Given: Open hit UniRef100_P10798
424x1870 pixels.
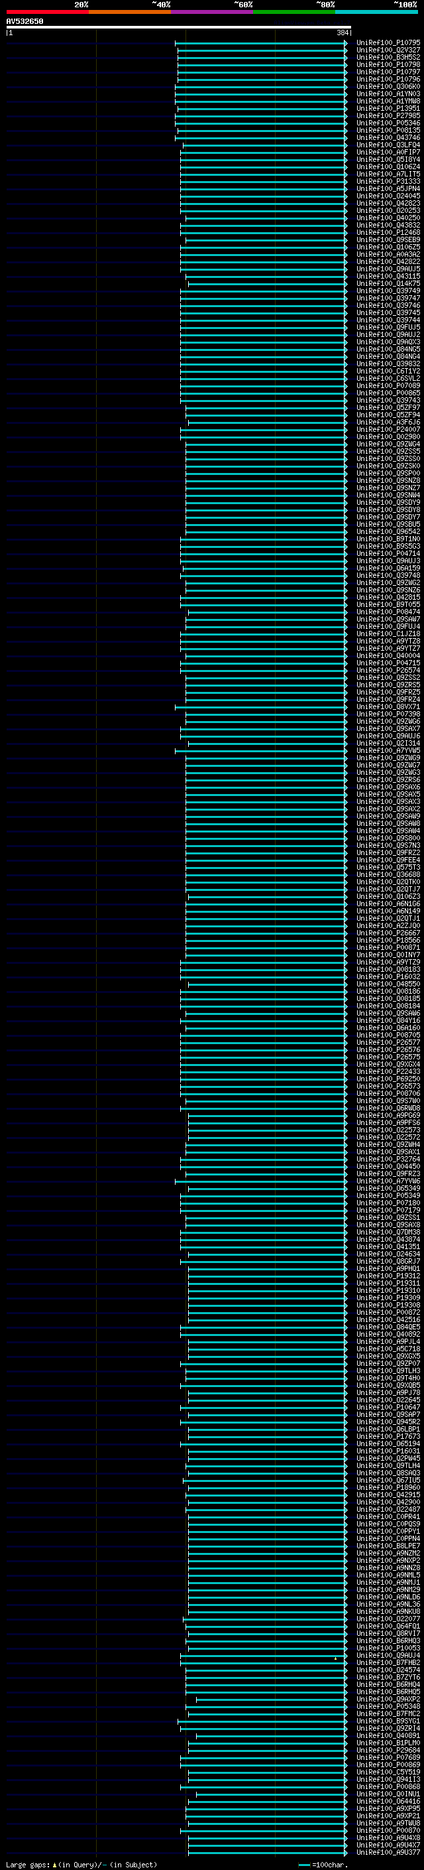Looking at the screenshot, I should pyautogui.click(x=388, y=64).
